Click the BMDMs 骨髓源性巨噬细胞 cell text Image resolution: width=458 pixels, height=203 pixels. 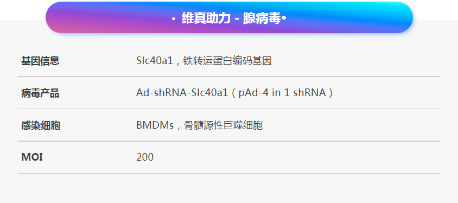pyautogui.click(x=200, y=125)
